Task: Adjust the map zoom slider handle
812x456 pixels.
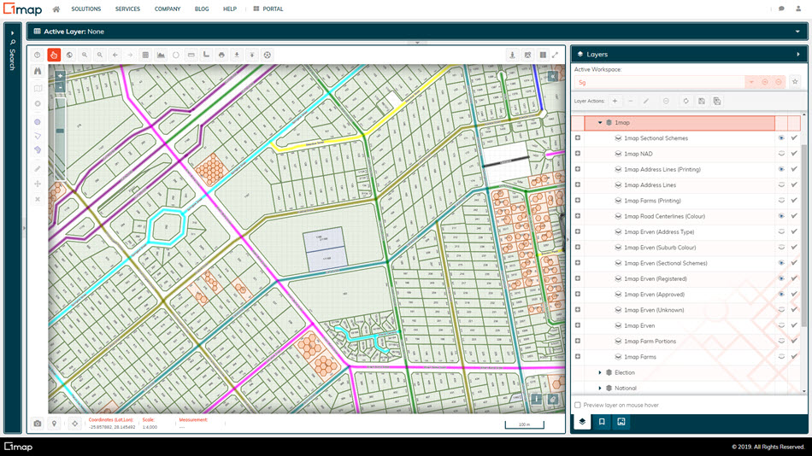Action: (x=60, y=131)
